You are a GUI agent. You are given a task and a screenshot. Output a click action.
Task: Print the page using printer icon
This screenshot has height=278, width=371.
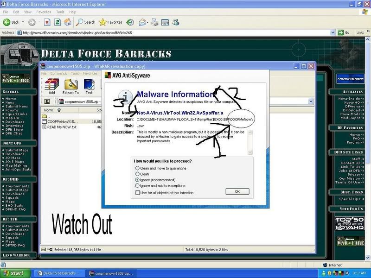155,22
